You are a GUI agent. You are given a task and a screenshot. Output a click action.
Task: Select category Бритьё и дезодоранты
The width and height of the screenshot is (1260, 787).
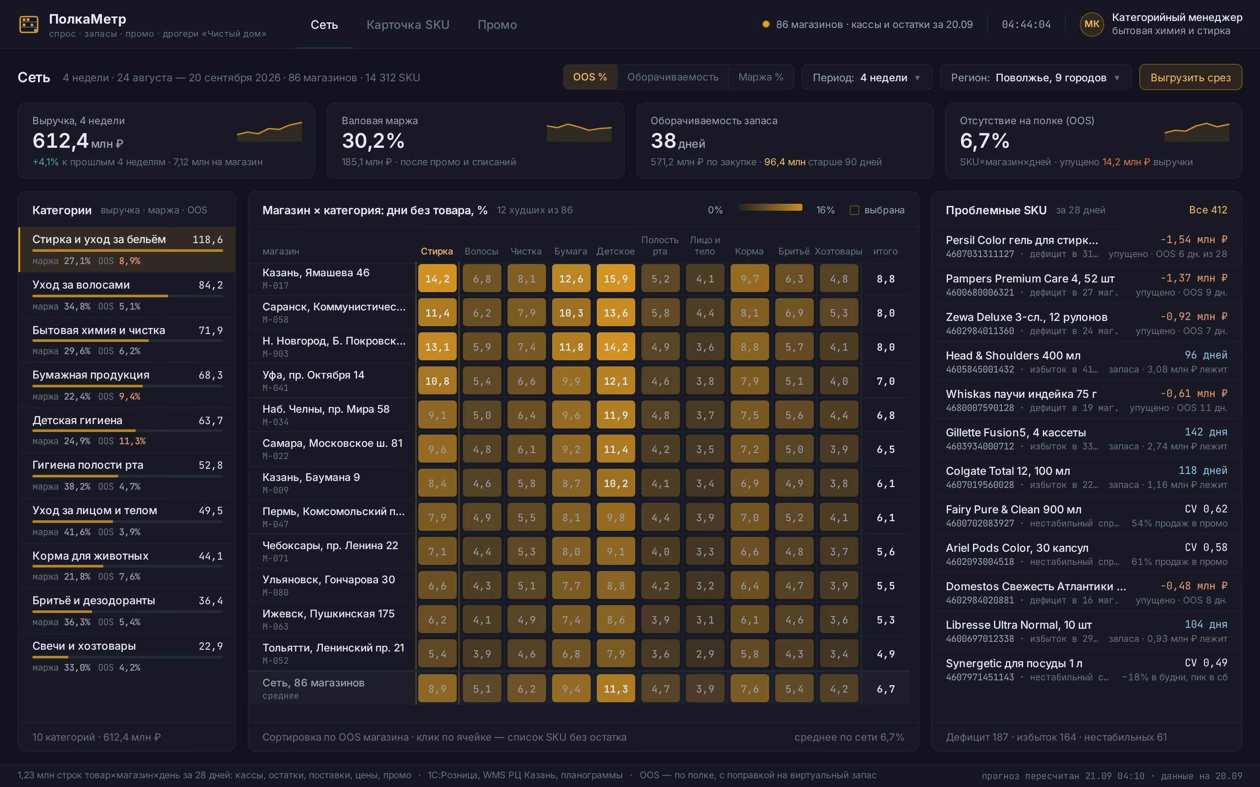[x=127, y=611]
